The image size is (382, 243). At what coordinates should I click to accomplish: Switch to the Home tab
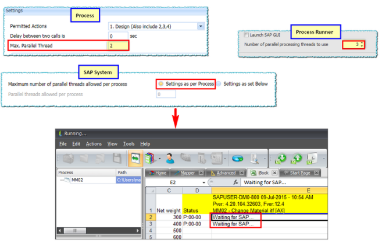(158, 173)
